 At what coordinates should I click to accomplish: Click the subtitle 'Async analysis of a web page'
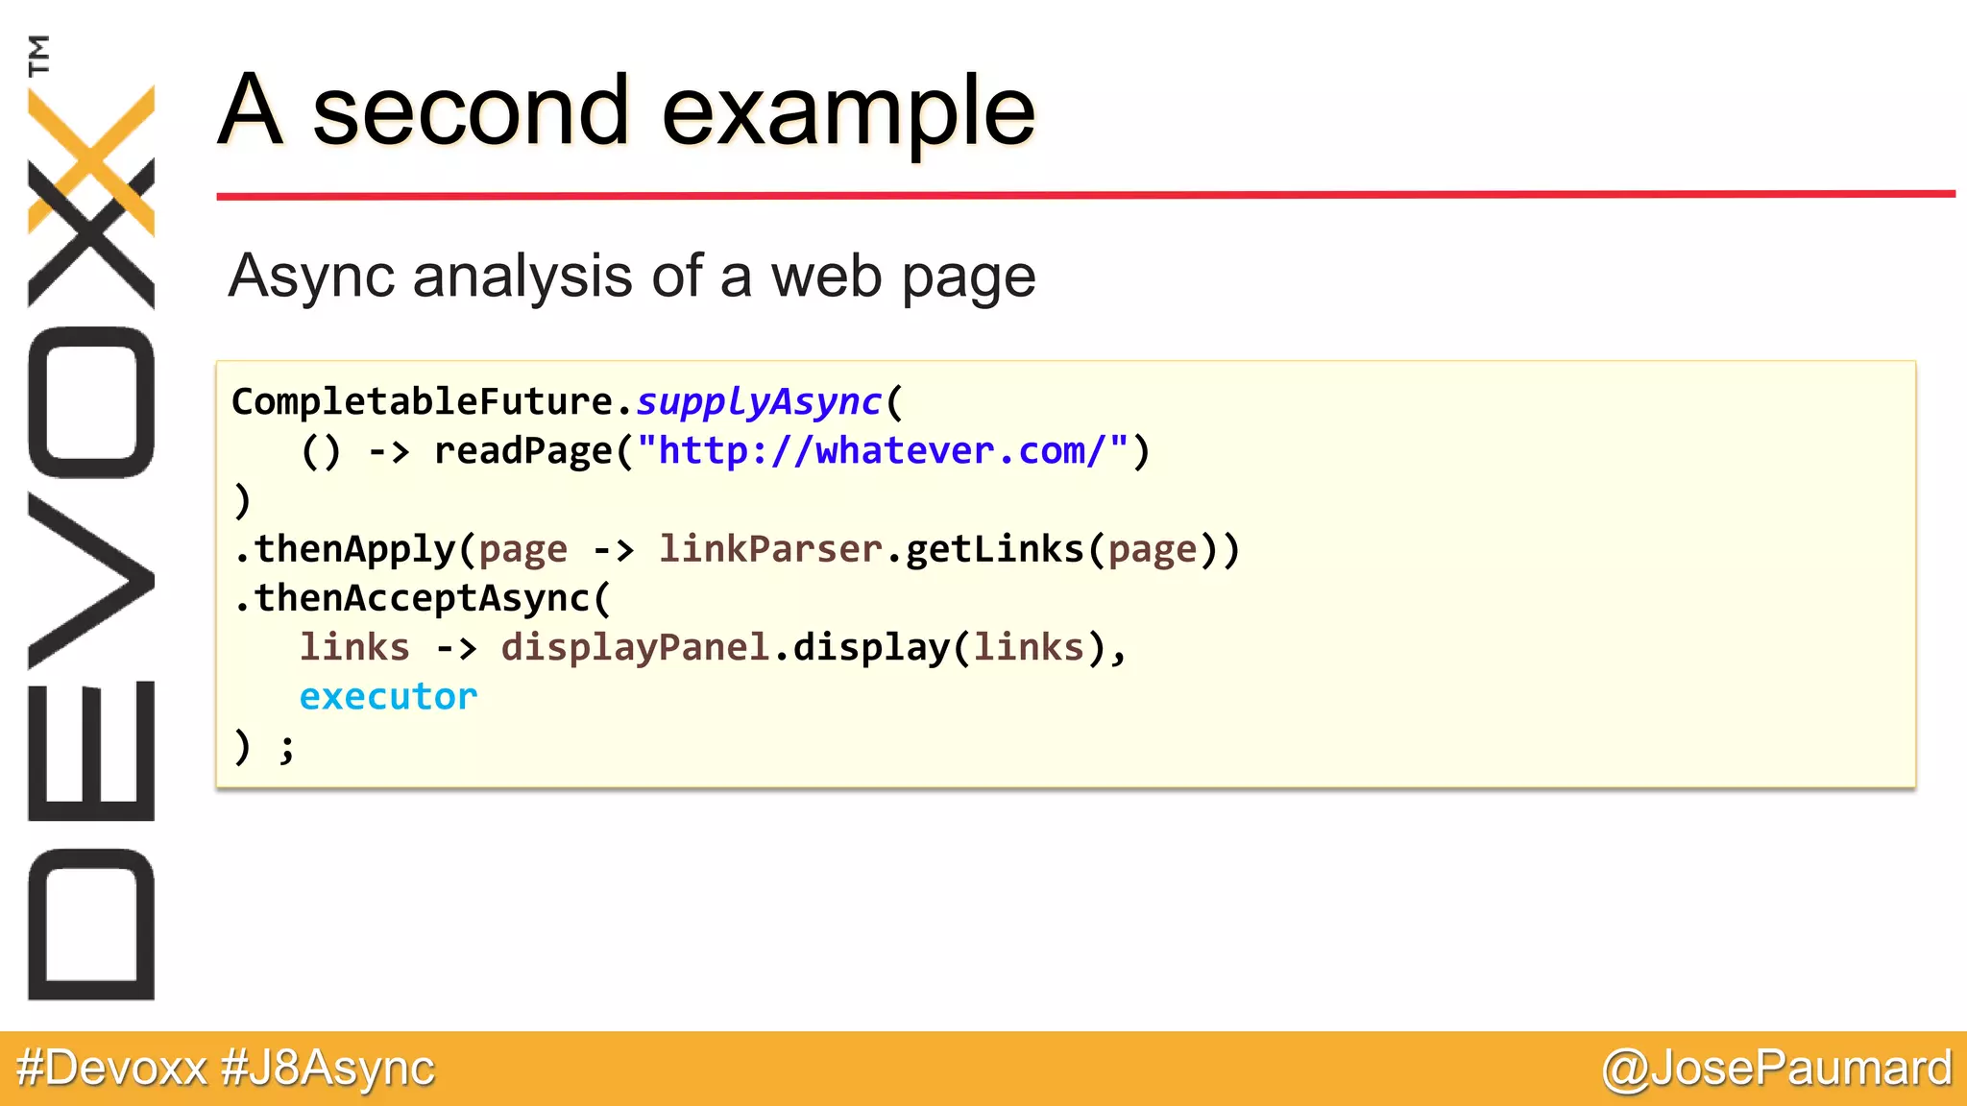[631, 276]
